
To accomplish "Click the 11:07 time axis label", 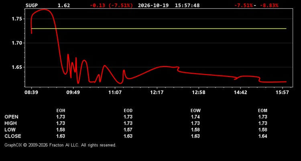I will coord(115,93).
